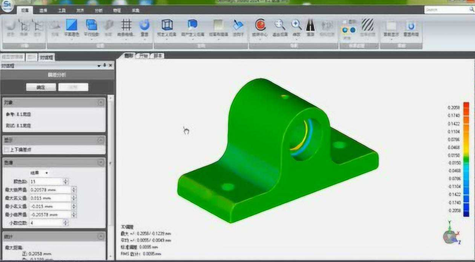Click the 确定 button
Image resolution: width=475 pixels, height=262 pixels.
pyautogui.click(x=41, y=87)
